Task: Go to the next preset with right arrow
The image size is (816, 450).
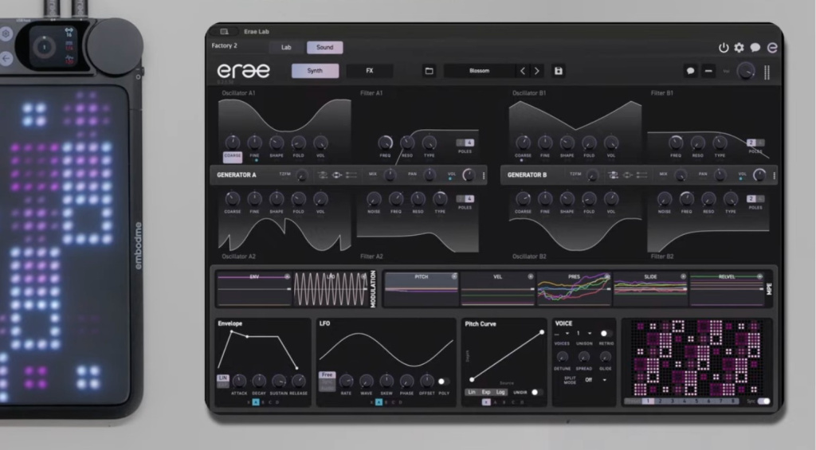Action: click(x=536, y=71)
